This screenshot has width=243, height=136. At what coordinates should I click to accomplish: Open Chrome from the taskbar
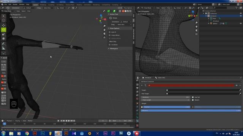(x=27, y=133)
